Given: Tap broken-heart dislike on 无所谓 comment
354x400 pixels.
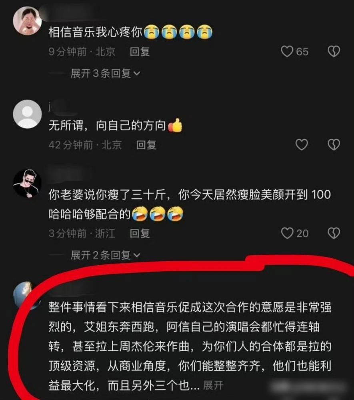Looking at the screenshot, I should point(334,145).
